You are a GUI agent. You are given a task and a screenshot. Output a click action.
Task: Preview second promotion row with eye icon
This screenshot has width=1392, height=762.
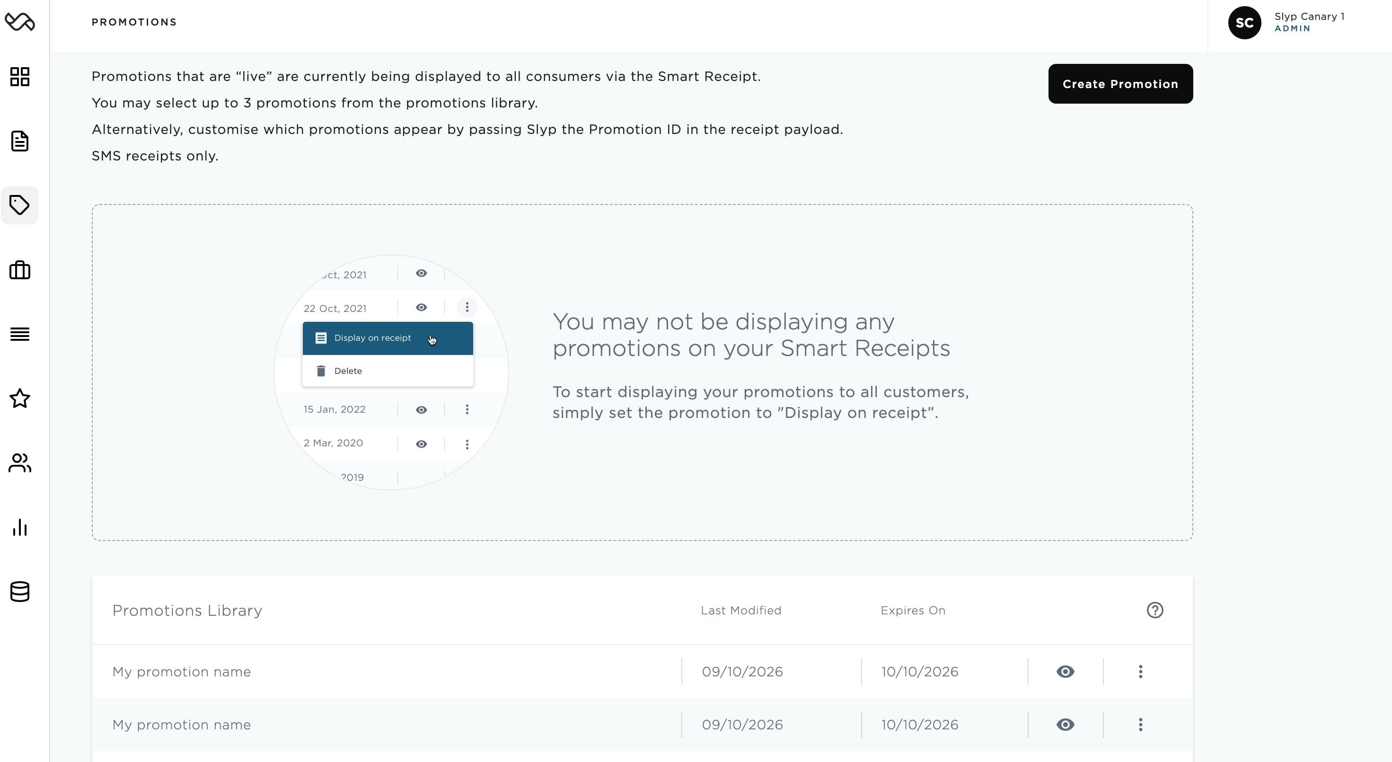1065,725
